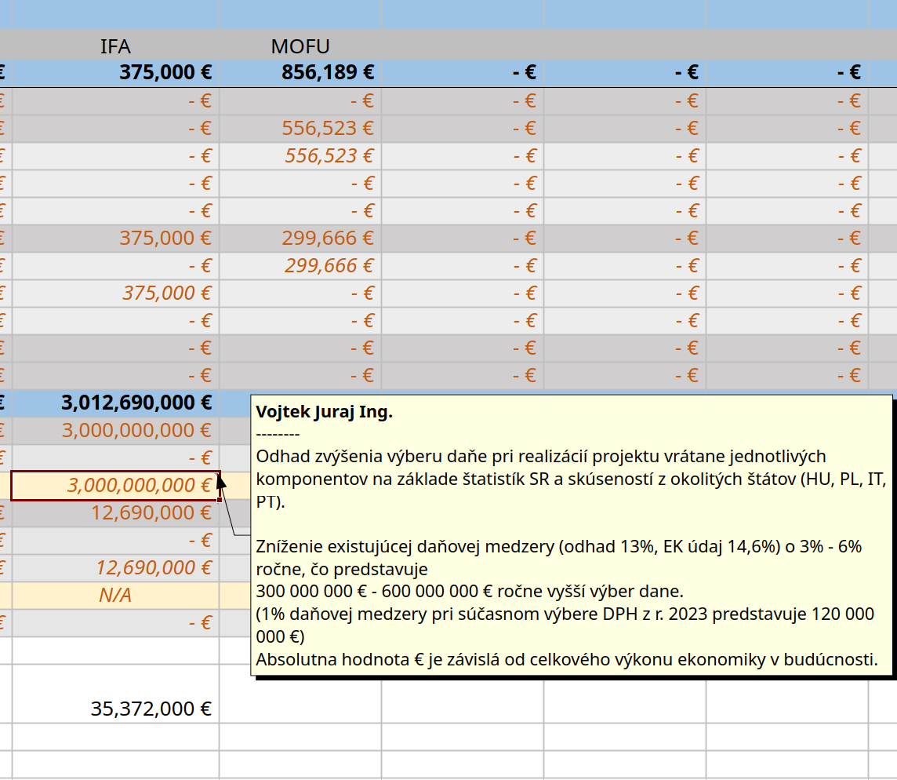Click bold dash cell right of 856,189 €
Screen dimensions: 897x780
pyautogui.click(x=463, y=73)
